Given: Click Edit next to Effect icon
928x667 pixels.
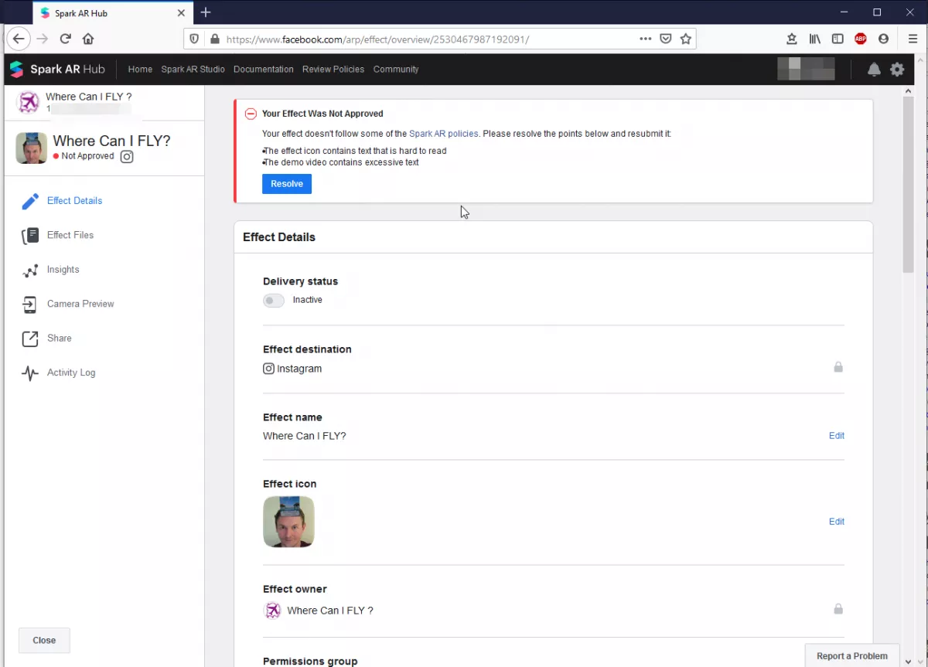Looking at the screenshot, I should [x=837, y=522].
